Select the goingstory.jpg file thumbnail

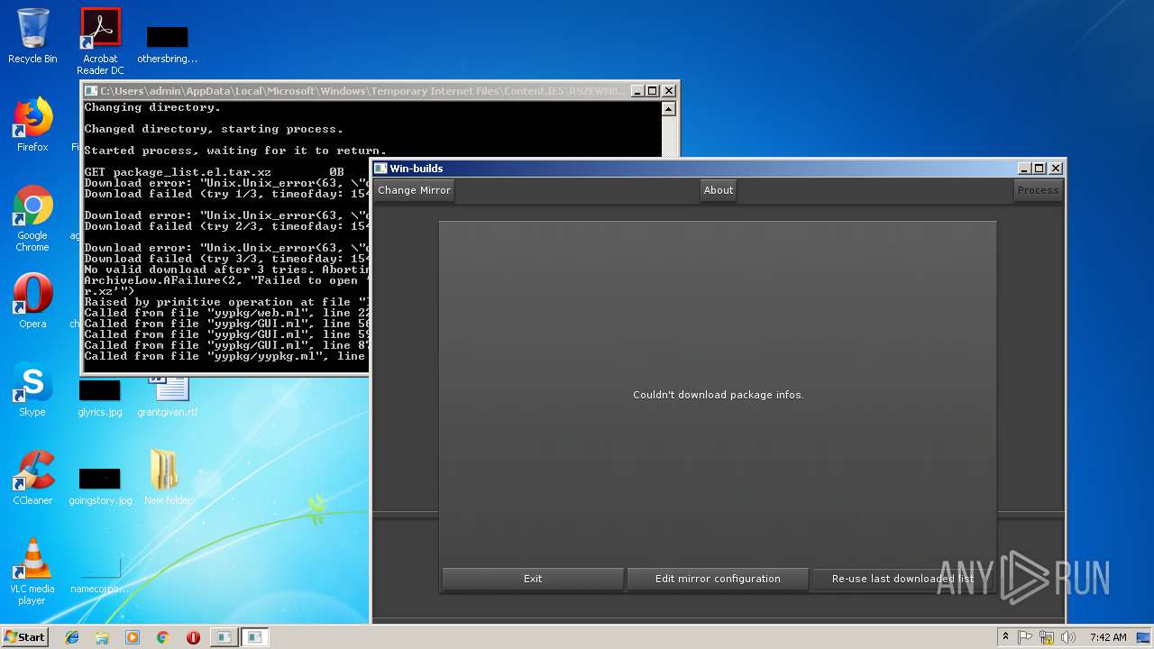click(x=99, y=487)
